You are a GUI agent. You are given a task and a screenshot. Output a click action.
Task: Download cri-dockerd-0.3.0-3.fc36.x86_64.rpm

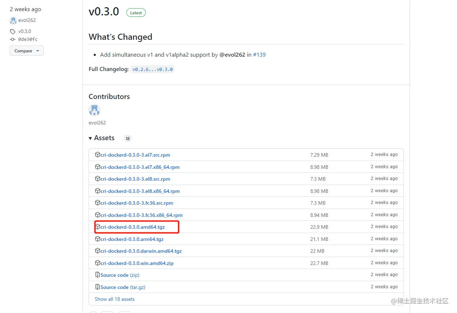tap(141, 215)
